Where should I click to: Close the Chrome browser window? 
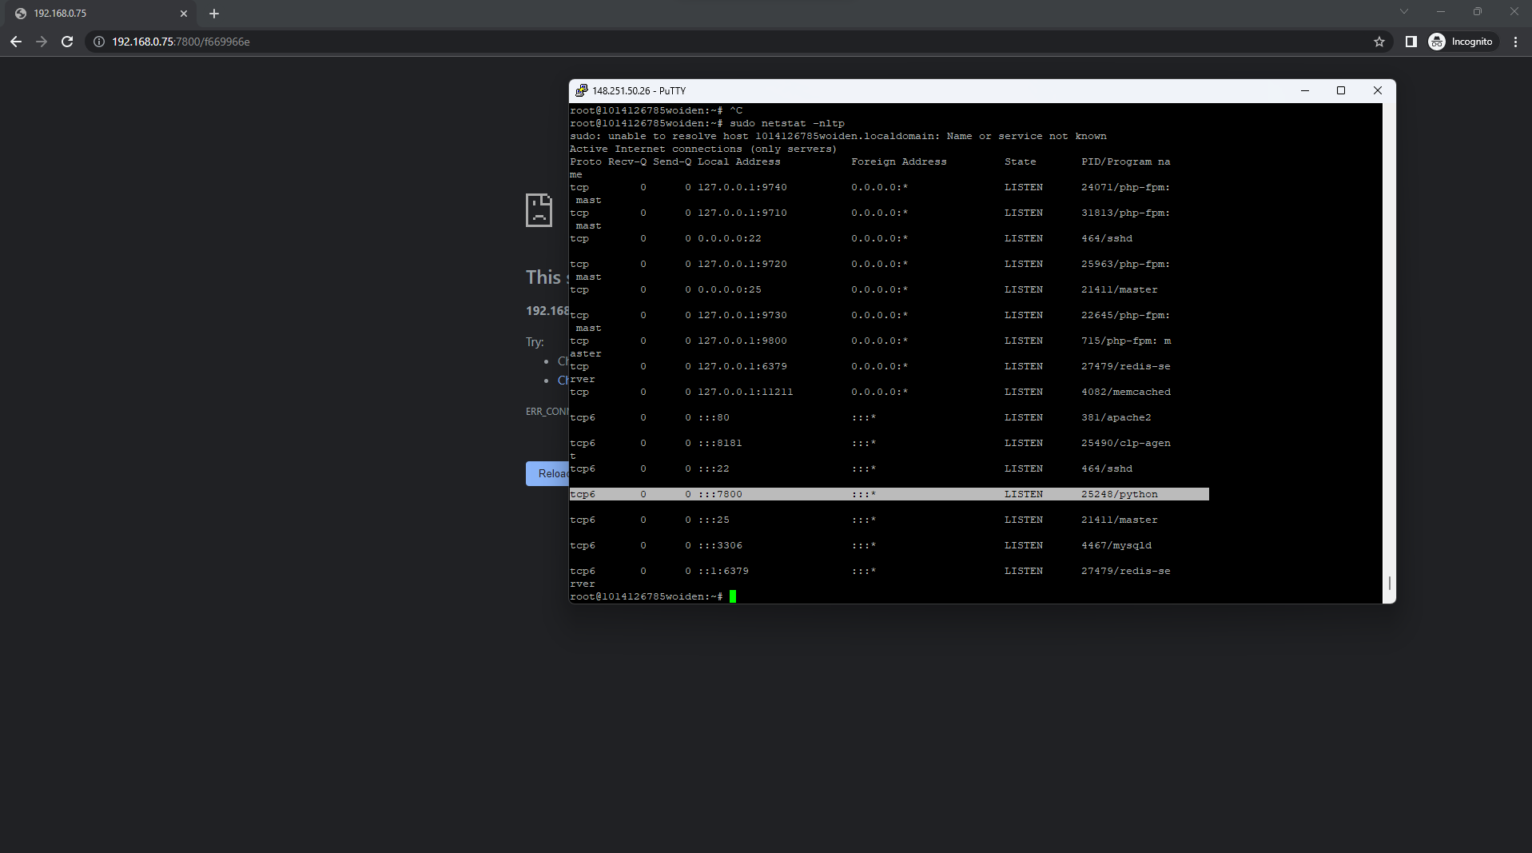(x=1514, y=12)
